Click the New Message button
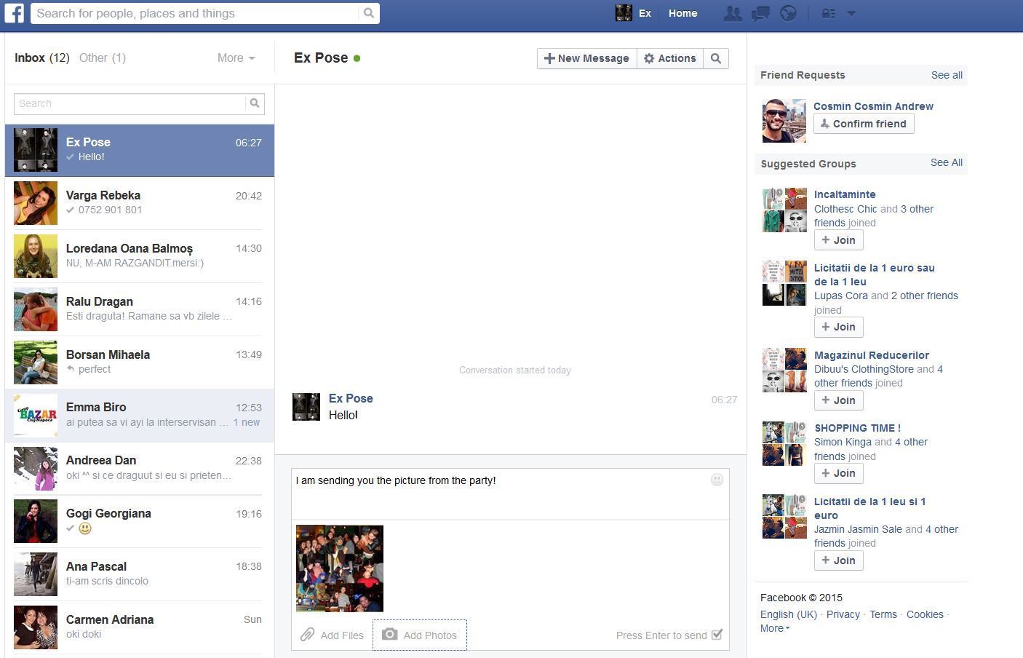This screenshot has height=658, width=1023. point(587,58)
